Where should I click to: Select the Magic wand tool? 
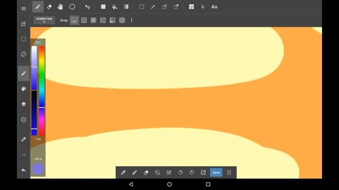[153, 7]
